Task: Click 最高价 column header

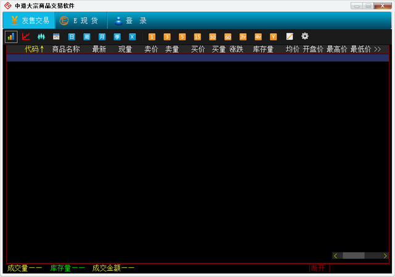Action: pos(337,49)
